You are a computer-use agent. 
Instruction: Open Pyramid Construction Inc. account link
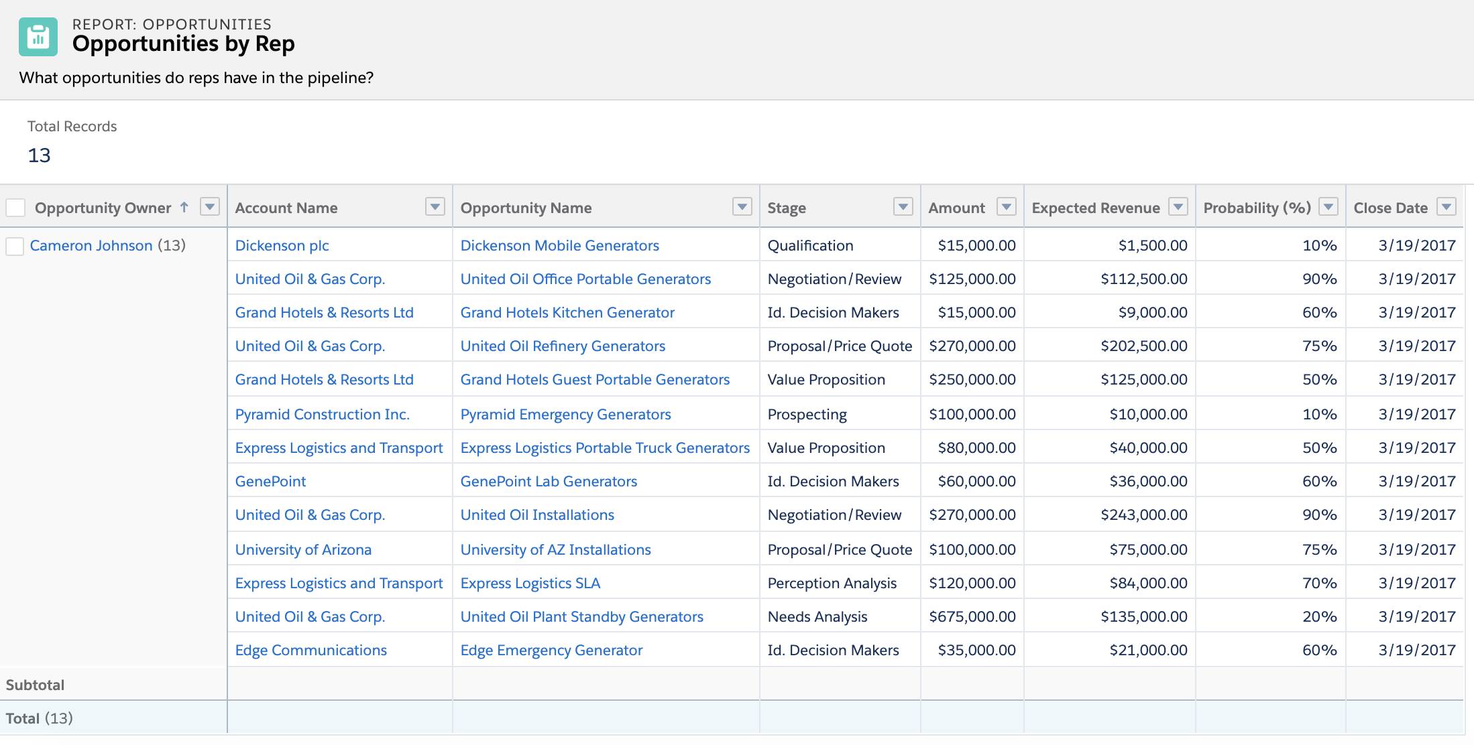pos(322,414)
